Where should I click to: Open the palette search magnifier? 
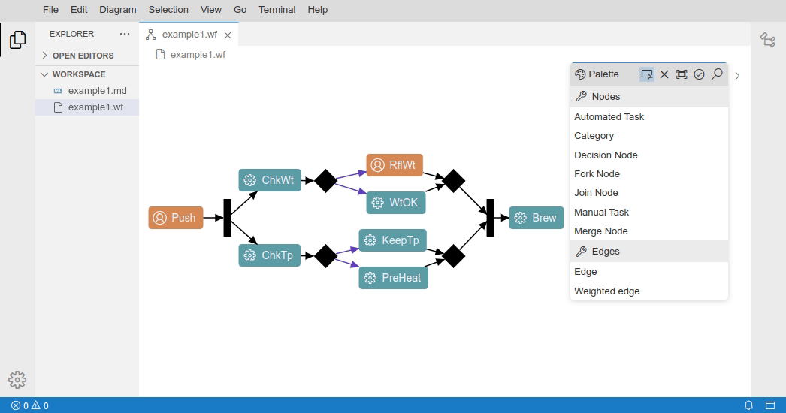(717, 74)
